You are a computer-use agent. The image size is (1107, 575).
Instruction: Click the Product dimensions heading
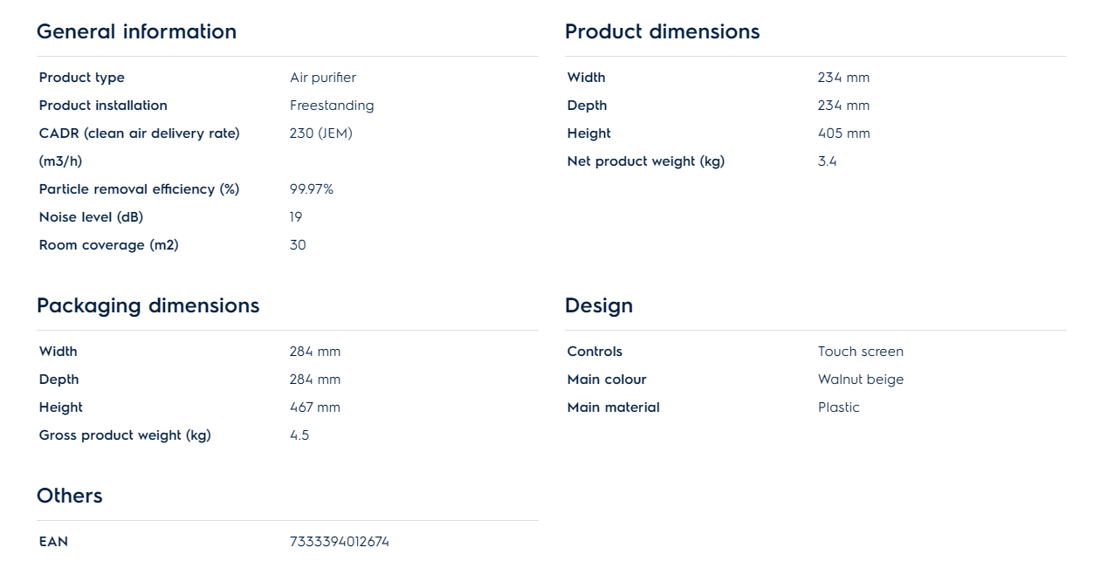662,31
